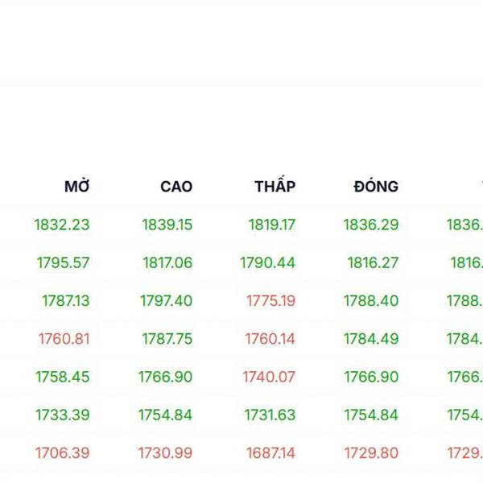Click the closing value 1784.49
This screenshot has height=483, width=483.
(x=370, y=339)
